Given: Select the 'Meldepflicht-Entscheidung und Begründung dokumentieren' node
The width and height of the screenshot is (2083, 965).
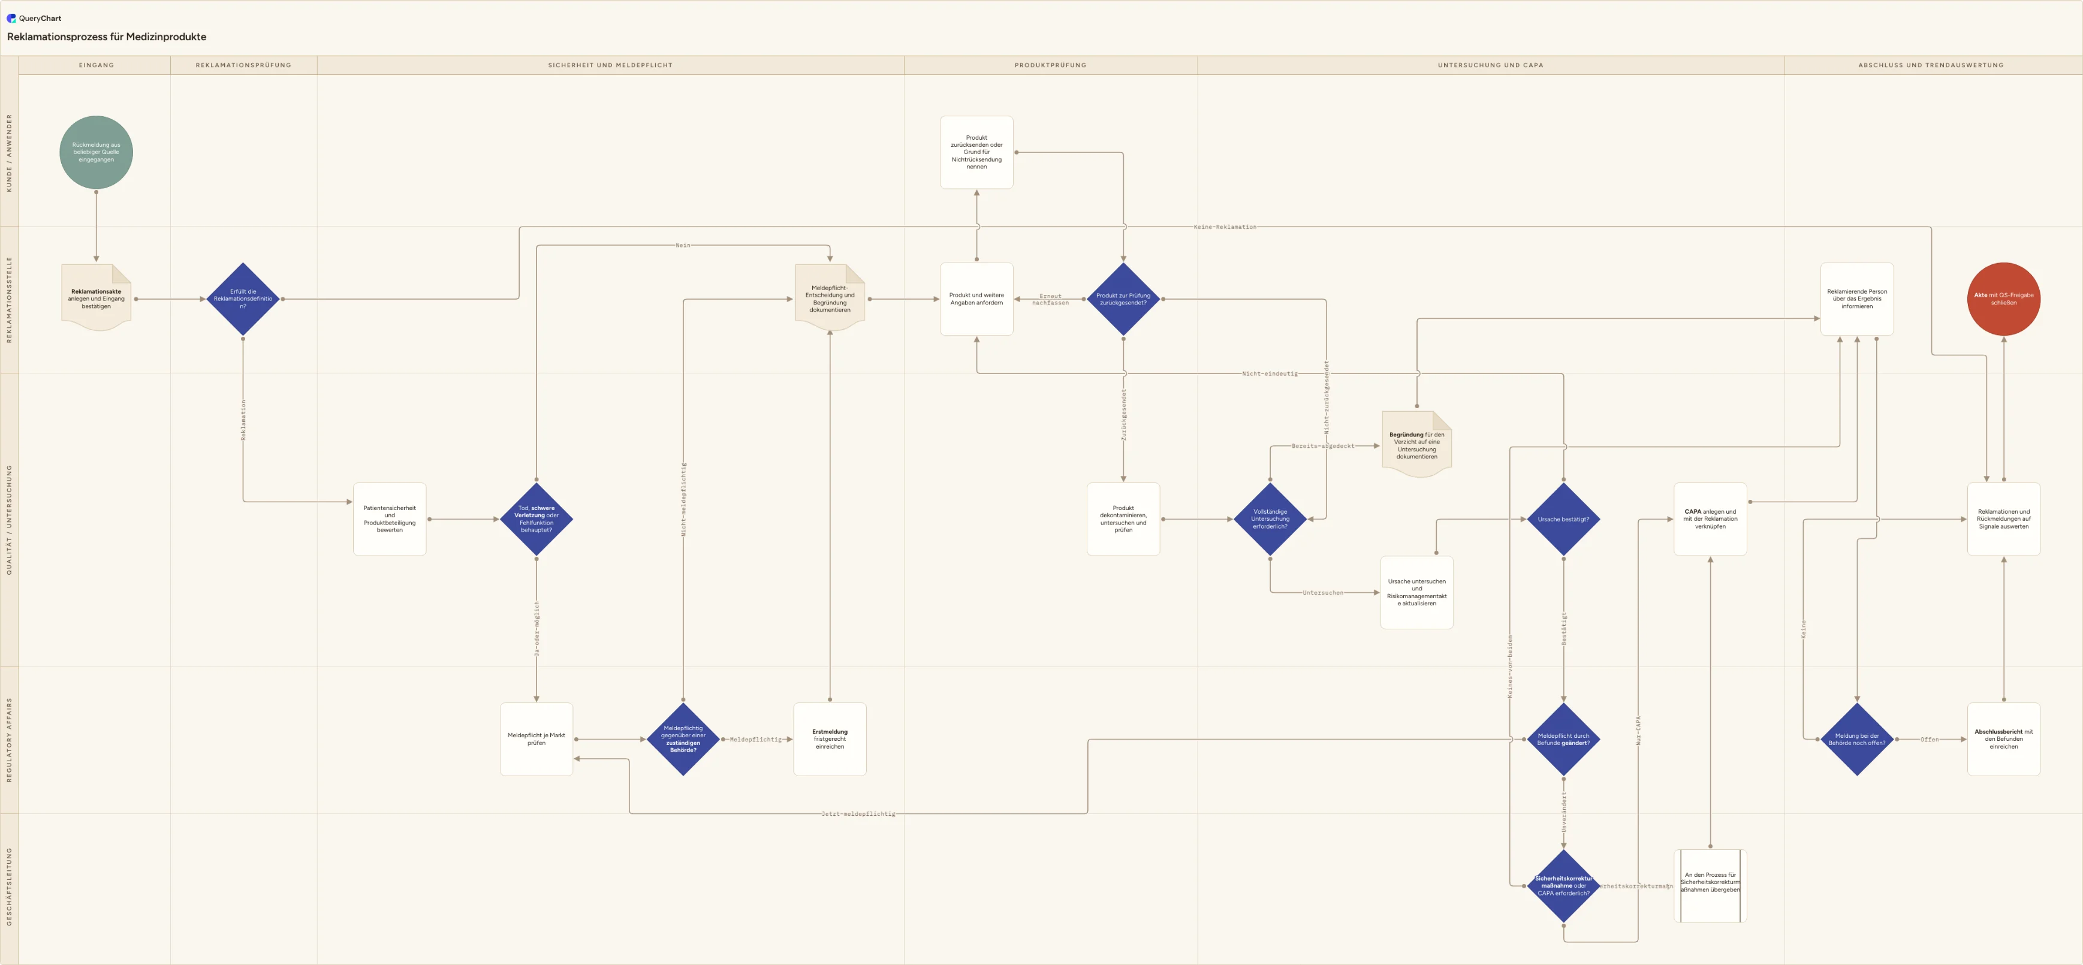Looking at the screenshot, I should click(x=830, y=298).
